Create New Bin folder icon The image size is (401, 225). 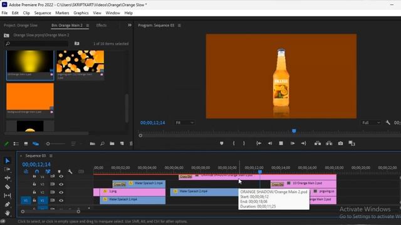click(112, 144)
